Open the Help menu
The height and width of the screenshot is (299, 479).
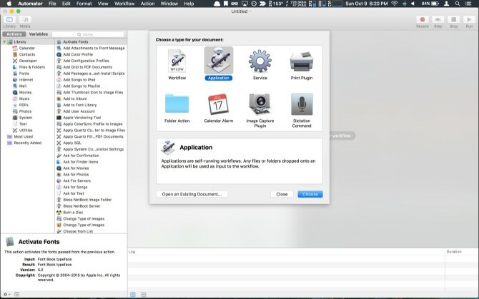[x=189, y=4]
